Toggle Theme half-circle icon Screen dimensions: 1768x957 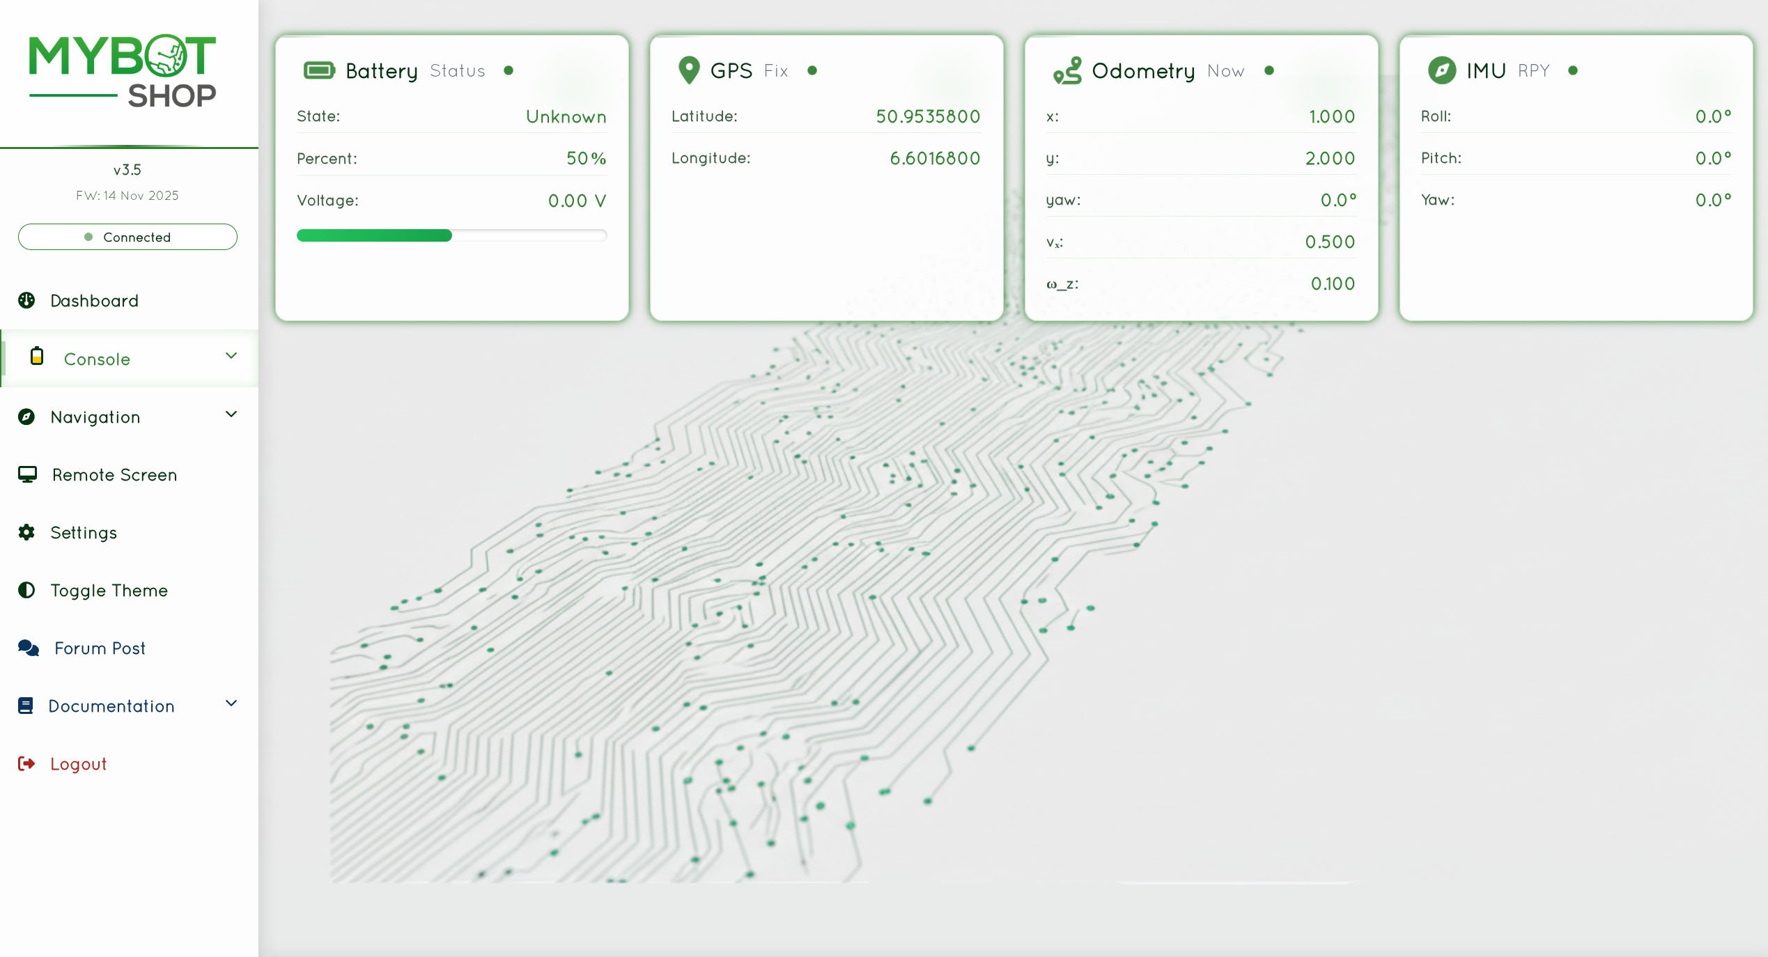coord(26,590)
